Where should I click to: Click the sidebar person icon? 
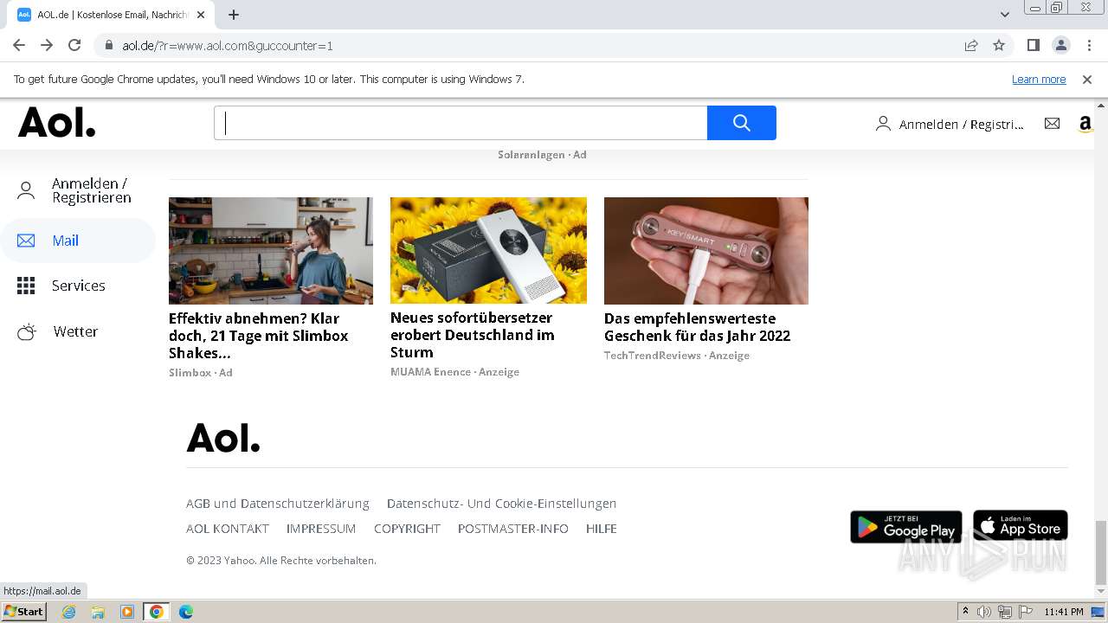tap(26, 190)
